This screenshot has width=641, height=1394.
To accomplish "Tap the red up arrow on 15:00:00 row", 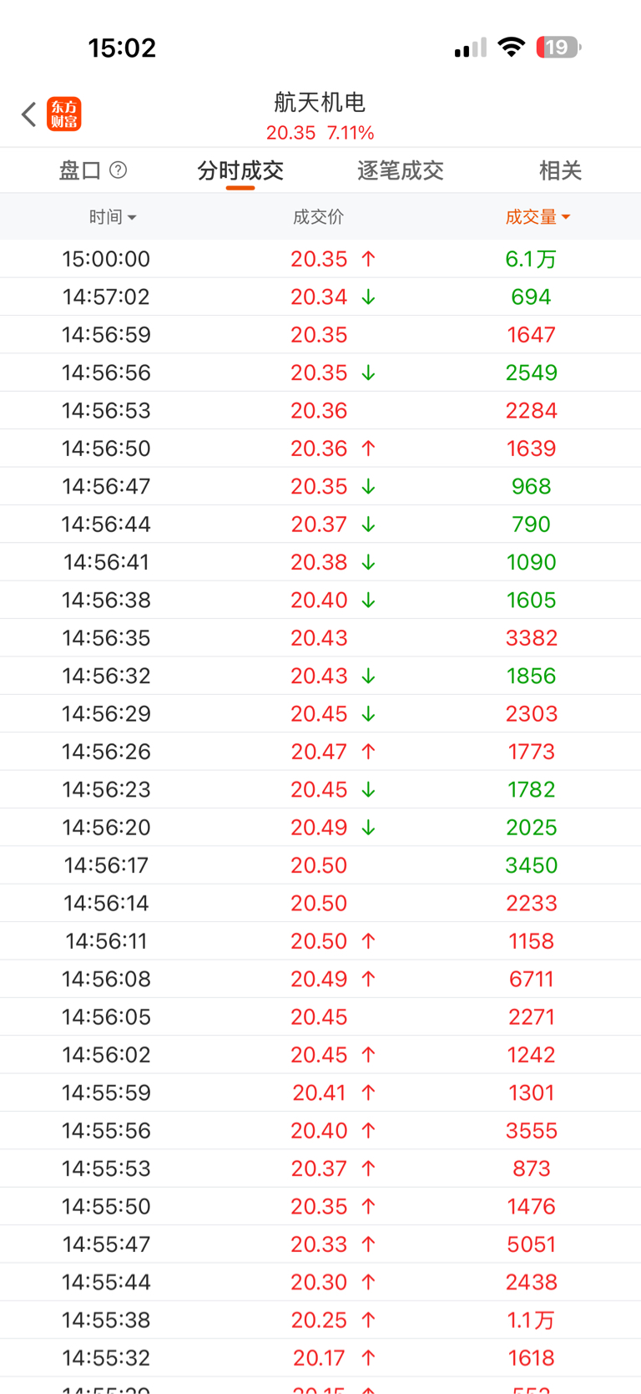I will [368, 259].
